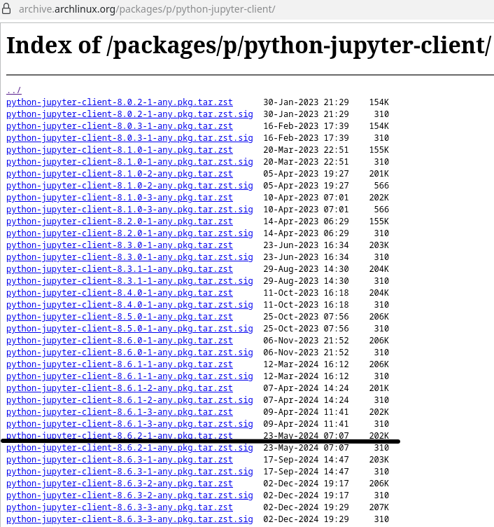Download python-jupyter-client-8.6.3-1-any.pkg.tar.zst
This screenshot has height=527, width=494.
coord(120,460)
